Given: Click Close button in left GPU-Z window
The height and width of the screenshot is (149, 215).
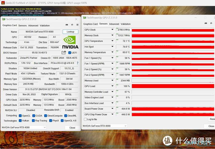Looking at the screenshot, I should click(x=72, y=128).
